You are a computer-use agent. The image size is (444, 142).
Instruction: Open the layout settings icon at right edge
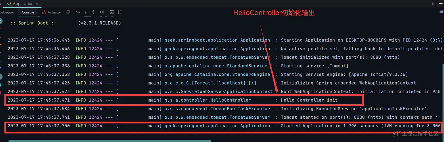(441, 12)
